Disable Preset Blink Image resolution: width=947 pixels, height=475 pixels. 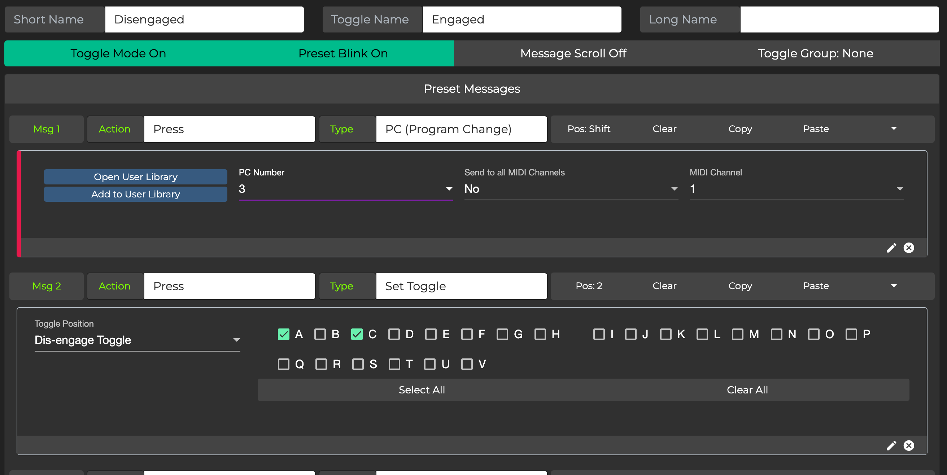pos(342,53)
